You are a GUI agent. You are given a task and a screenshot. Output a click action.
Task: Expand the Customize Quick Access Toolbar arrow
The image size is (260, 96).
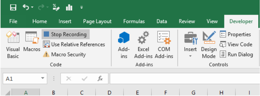point(81,7)
